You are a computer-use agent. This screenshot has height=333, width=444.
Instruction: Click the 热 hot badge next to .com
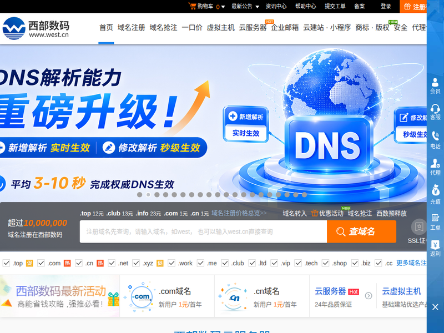click(67, 263)
